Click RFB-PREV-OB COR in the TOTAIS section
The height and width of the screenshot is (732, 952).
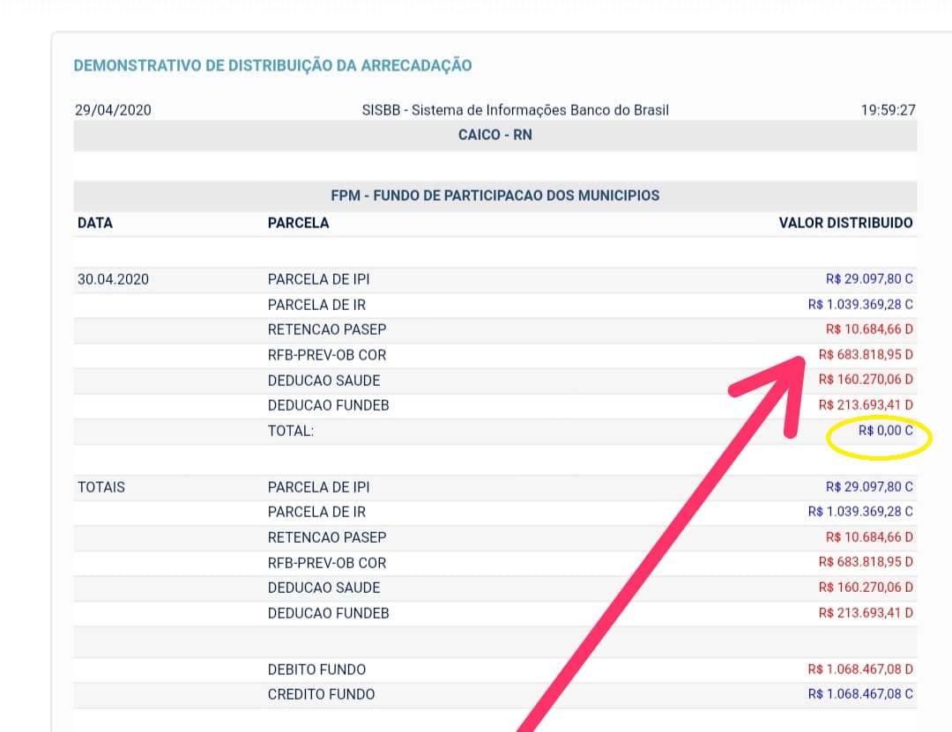pyautogui.click(x=327, y=563)
